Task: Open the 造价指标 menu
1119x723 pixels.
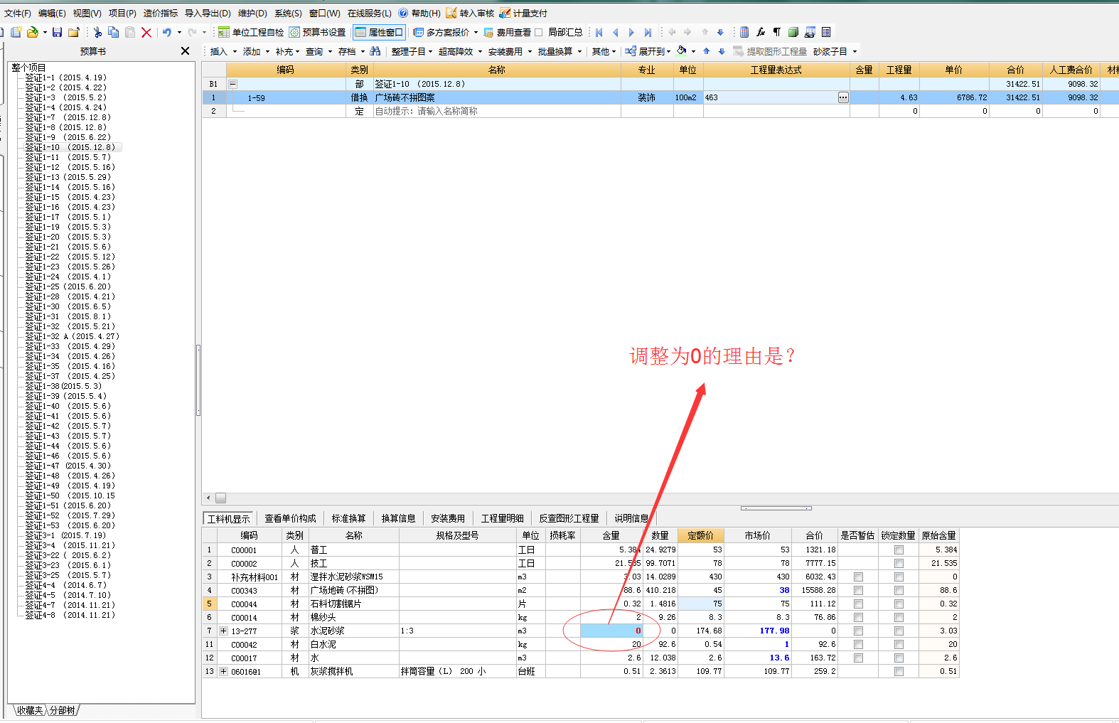Action: click(161, 13)
